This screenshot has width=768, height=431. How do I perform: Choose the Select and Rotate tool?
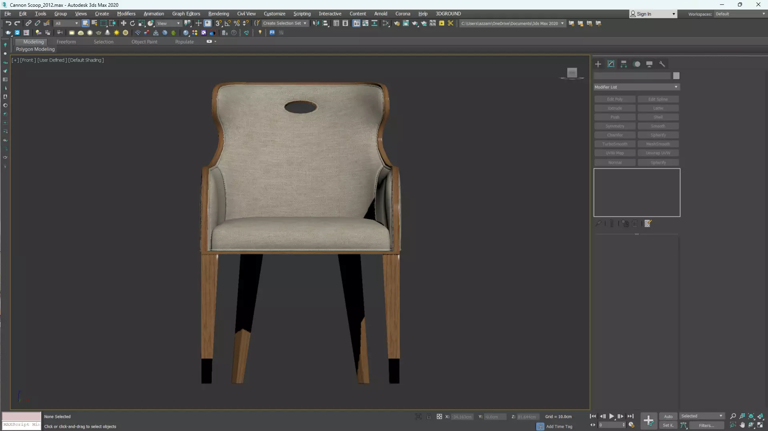132,23
